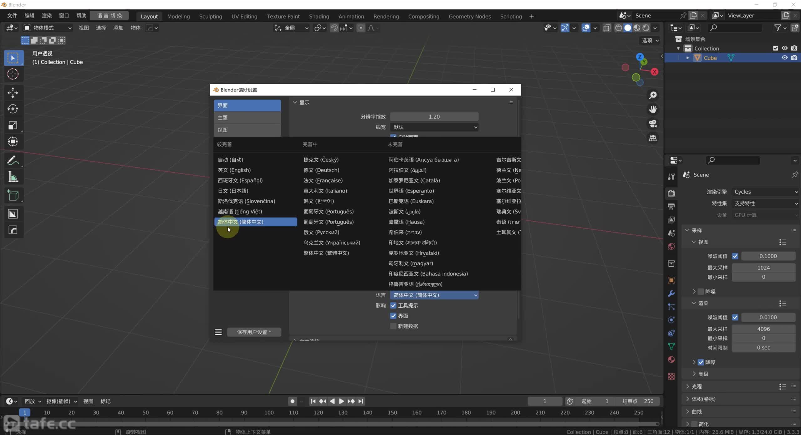Image resolution: width=801 pixels, height=435 pixels.
Task: Click the outliner search field
Action: tap(735, 28)
